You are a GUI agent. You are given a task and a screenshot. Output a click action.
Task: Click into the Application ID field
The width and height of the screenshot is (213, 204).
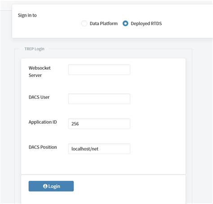click(99, 124)
